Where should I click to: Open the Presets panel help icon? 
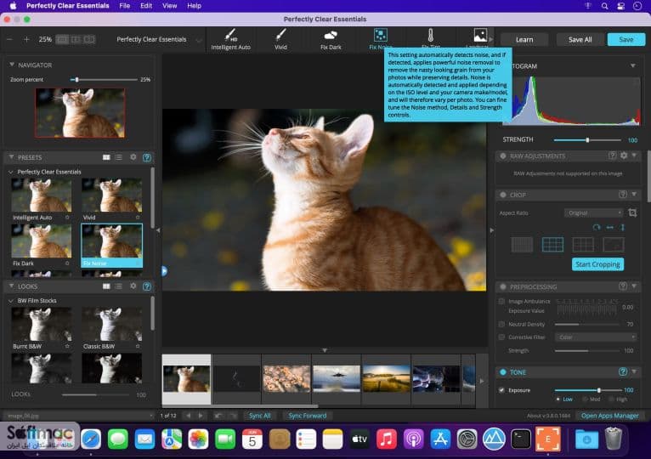(146, 157)
